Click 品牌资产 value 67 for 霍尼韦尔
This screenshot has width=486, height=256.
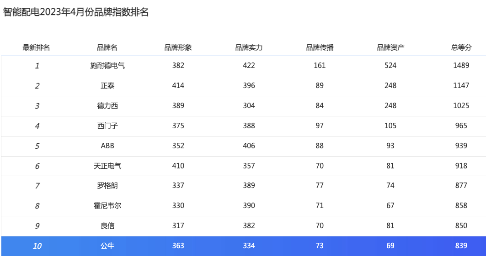point(390,206)
